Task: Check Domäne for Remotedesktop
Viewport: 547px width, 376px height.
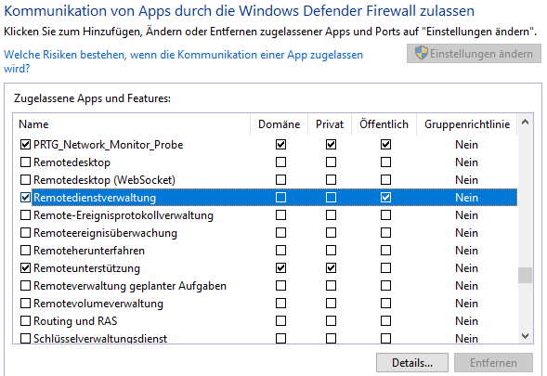Action: pyautogui.click(x=280, y=162)
